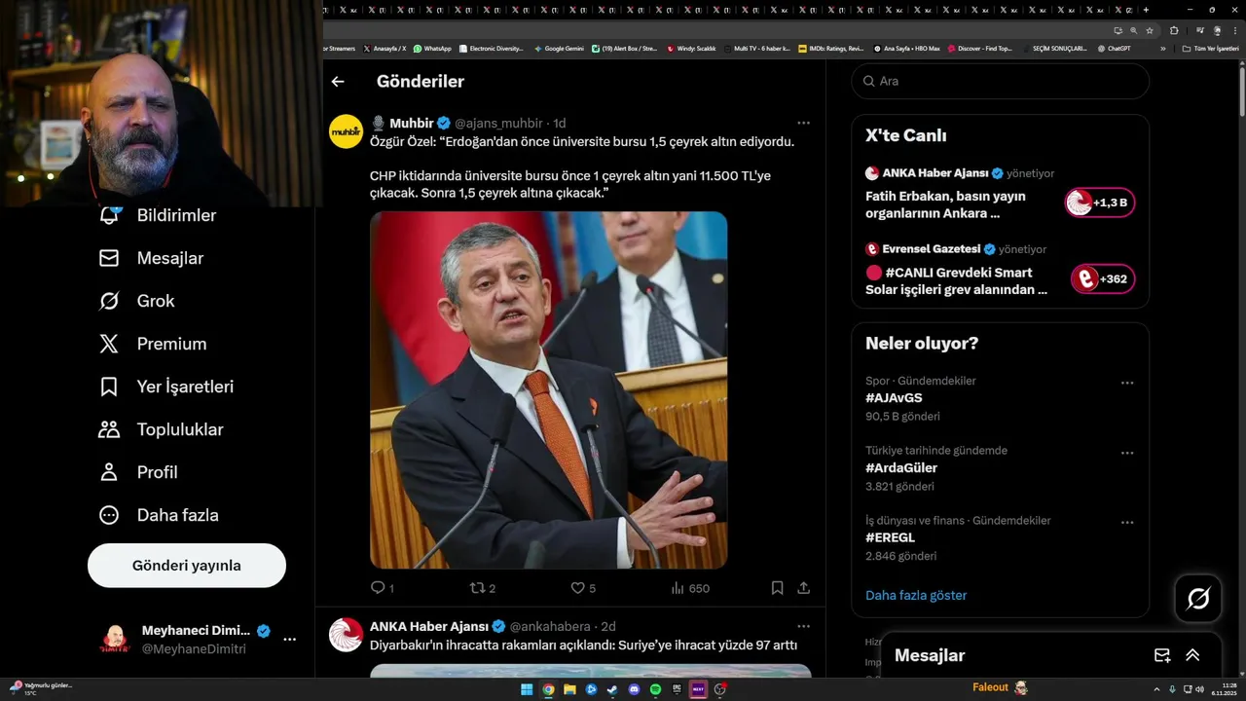Open Premium in the sidebar
This screenshot has width=1246, height=701.
point(154,344)
